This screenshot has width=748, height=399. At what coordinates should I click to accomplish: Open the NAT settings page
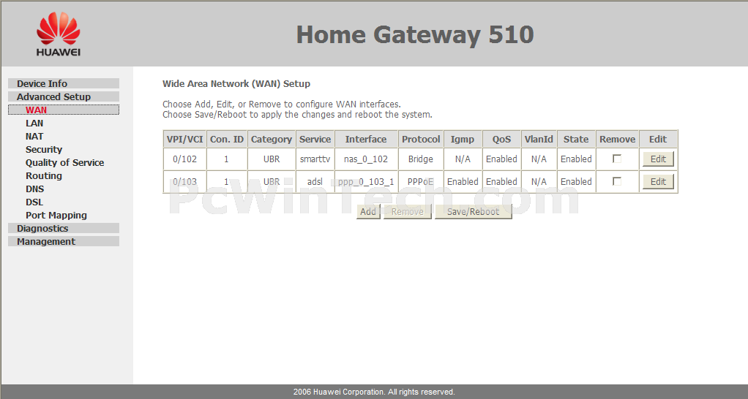pyautogui.click(x=34, y=136)
